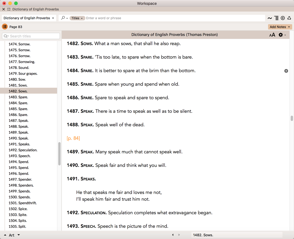Viewport: 294px width, 239px height.
Task: Select '1487. Speak.' in the title list
Action: point(19,121)
